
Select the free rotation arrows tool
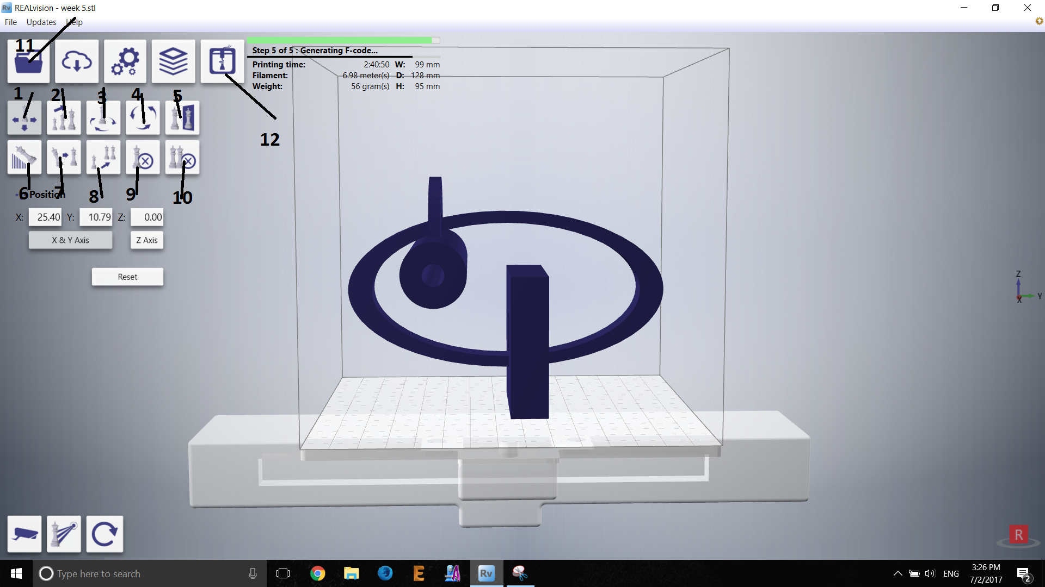click(x=143, y=118)
